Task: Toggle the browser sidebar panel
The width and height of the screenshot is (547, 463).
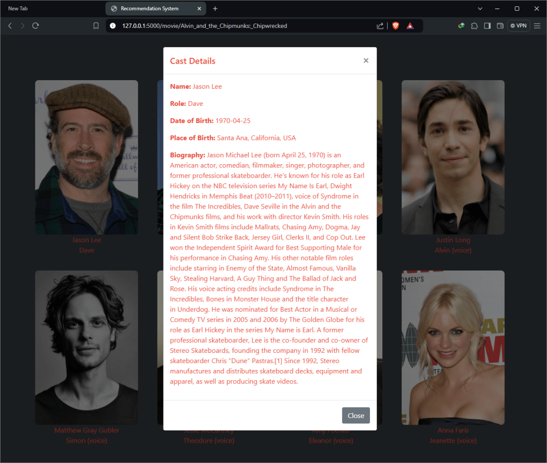Action: point(487,26)
